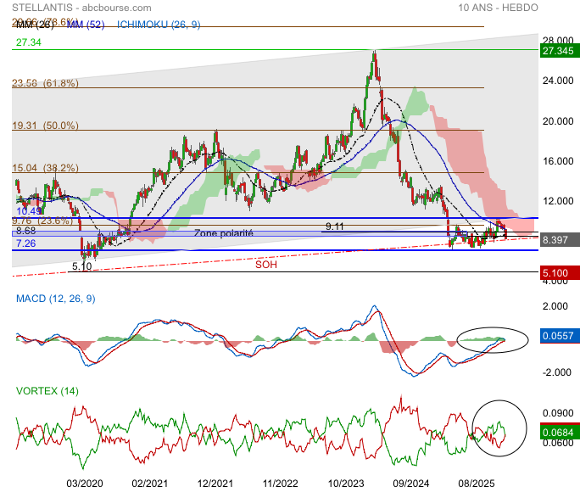Click the 5.10 low annotation
The image size is (580, 492).
81,266
